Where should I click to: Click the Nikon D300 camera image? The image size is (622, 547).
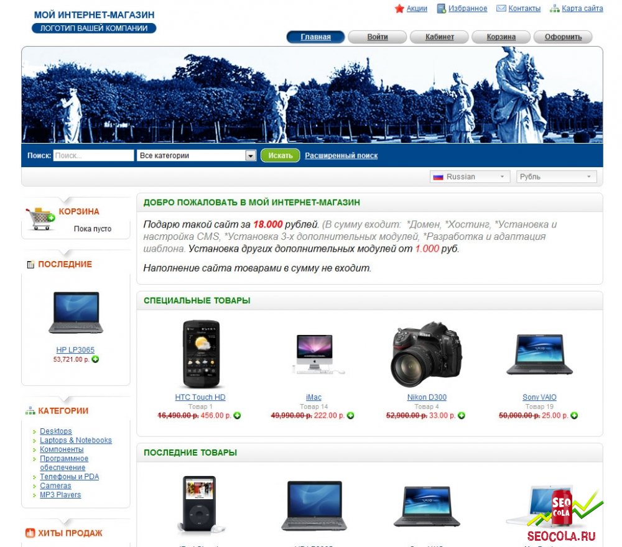(x=427, y=354)
